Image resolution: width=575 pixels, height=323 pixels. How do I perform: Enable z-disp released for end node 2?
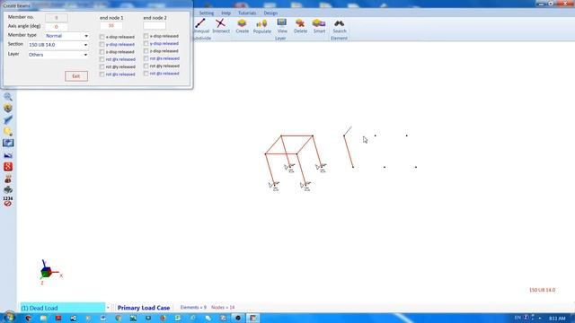pos(146,51)
